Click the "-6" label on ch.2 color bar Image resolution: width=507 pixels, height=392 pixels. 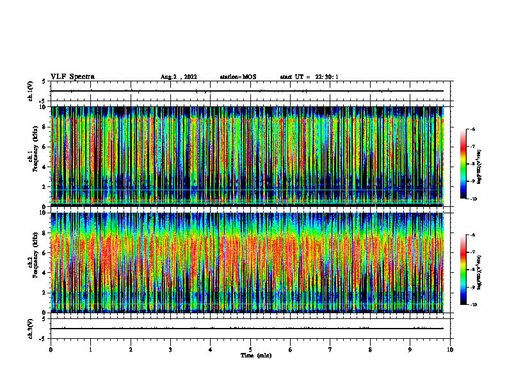pos(472,235)
